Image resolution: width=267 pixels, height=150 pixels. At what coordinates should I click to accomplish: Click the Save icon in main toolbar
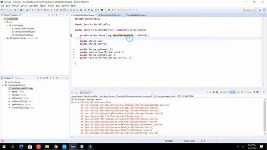point(8,10)
